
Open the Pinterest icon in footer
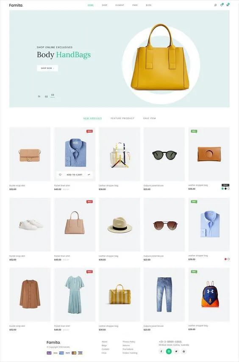(x=183, y=351)
